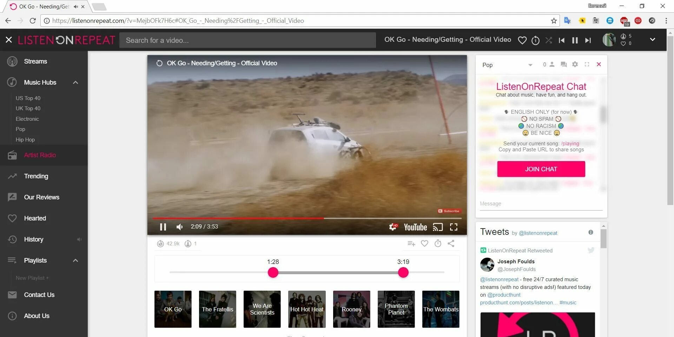The width and height of the screenshot is (674, 337).
Task: Open @listenonrepeat Twitter link
Action: pyautogui.click(x=538, y=233)
